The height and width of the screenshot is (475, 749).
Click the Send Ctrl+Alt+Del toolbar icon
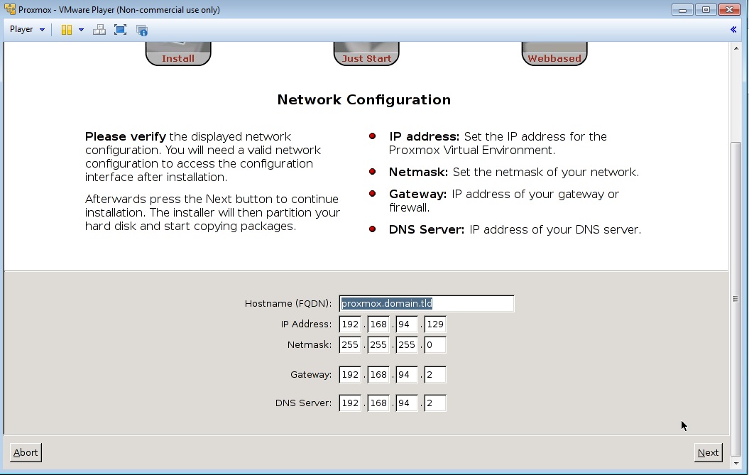click(99, 30)
